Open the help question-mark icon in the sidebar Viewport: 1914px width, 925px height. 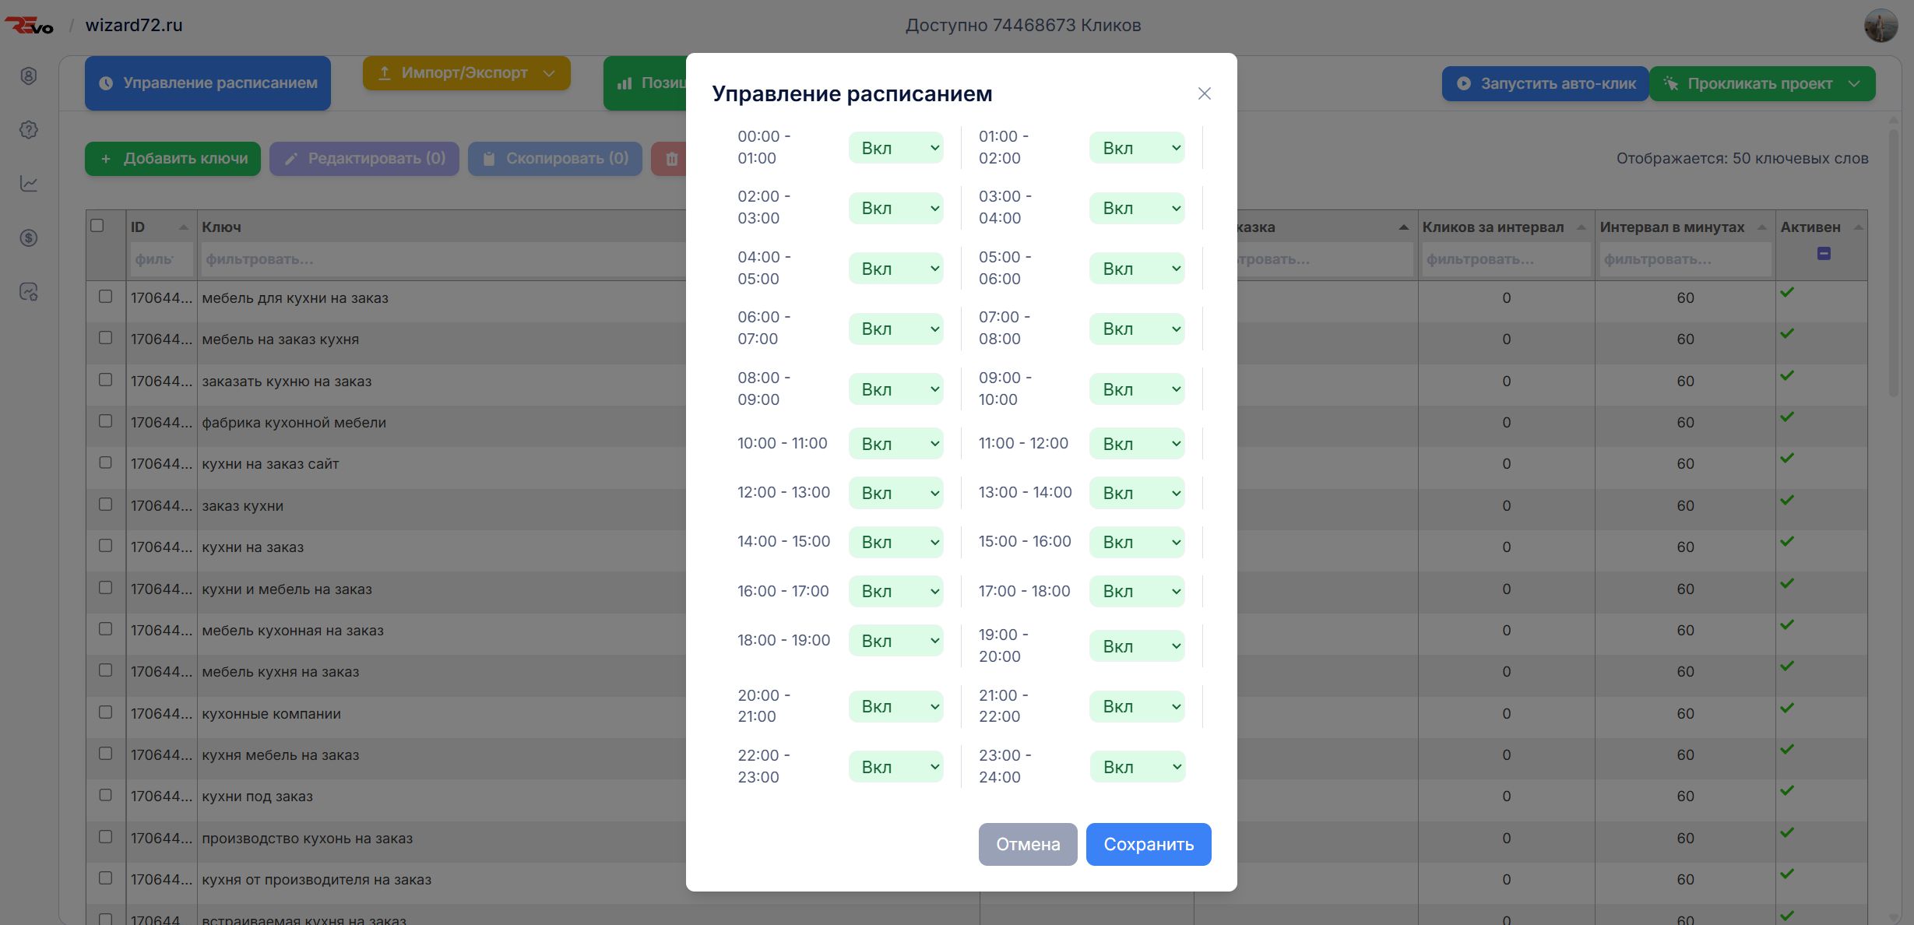(x=28, y=130)
